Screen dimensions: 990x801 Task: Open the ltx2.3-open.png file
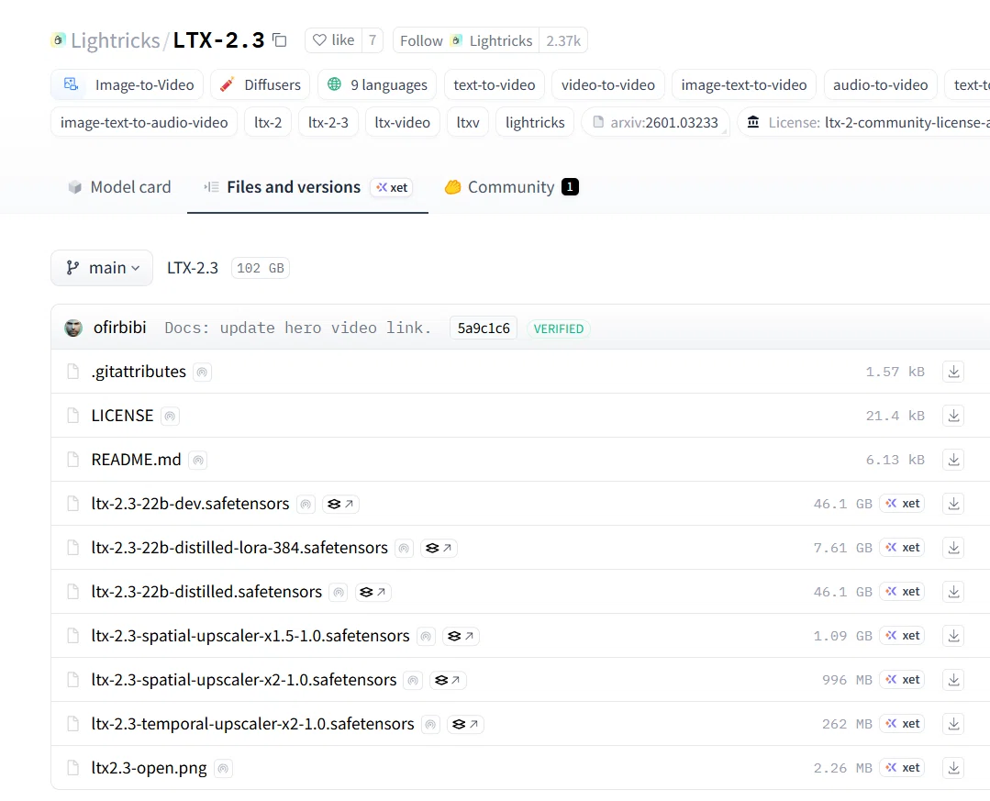click(149, 768)
